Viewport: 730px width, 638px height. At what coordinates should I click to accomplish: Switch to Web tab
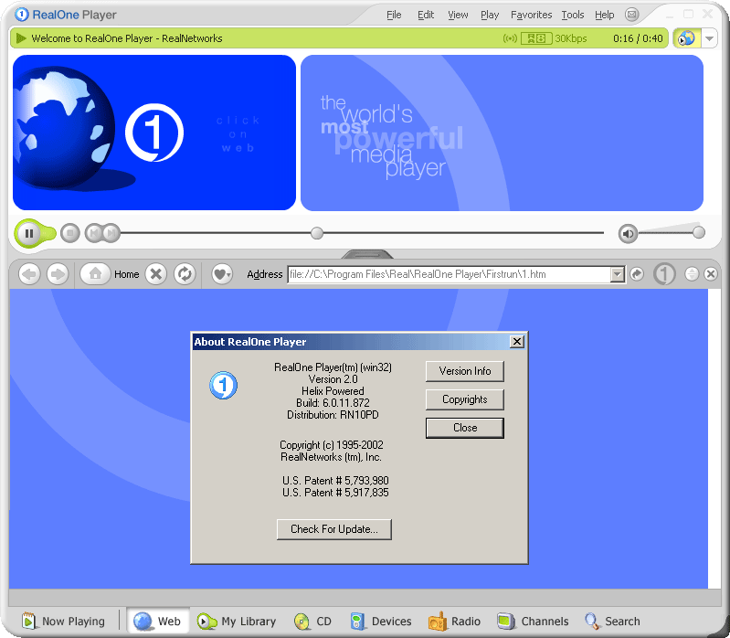157,622
